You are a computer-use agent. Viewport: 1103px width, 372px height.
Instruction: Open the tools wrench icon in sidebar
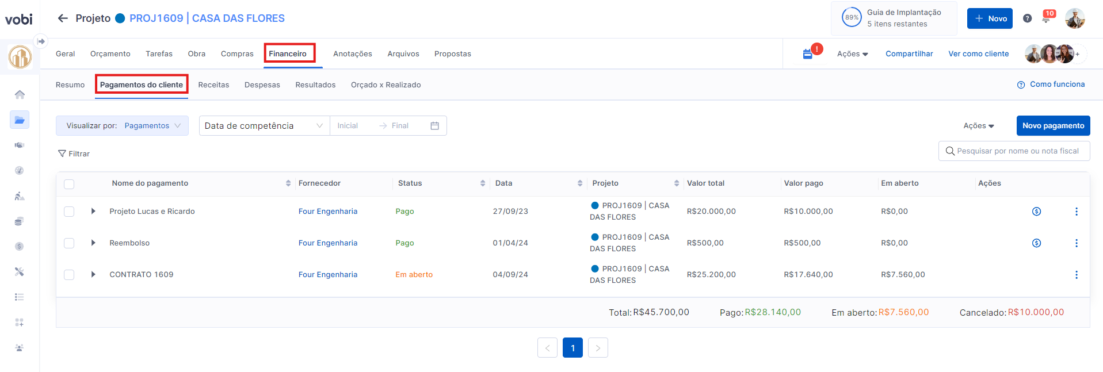20,272
